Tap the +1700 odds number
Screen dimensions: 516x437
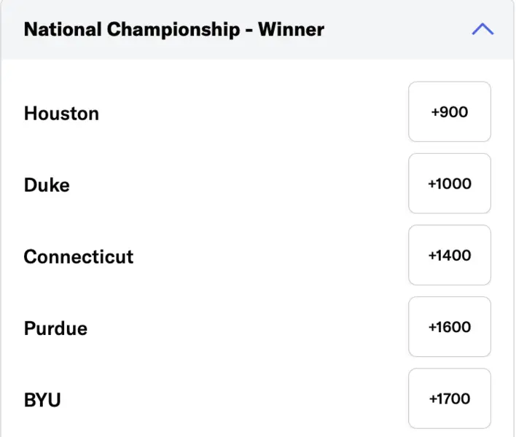(449, 398)
